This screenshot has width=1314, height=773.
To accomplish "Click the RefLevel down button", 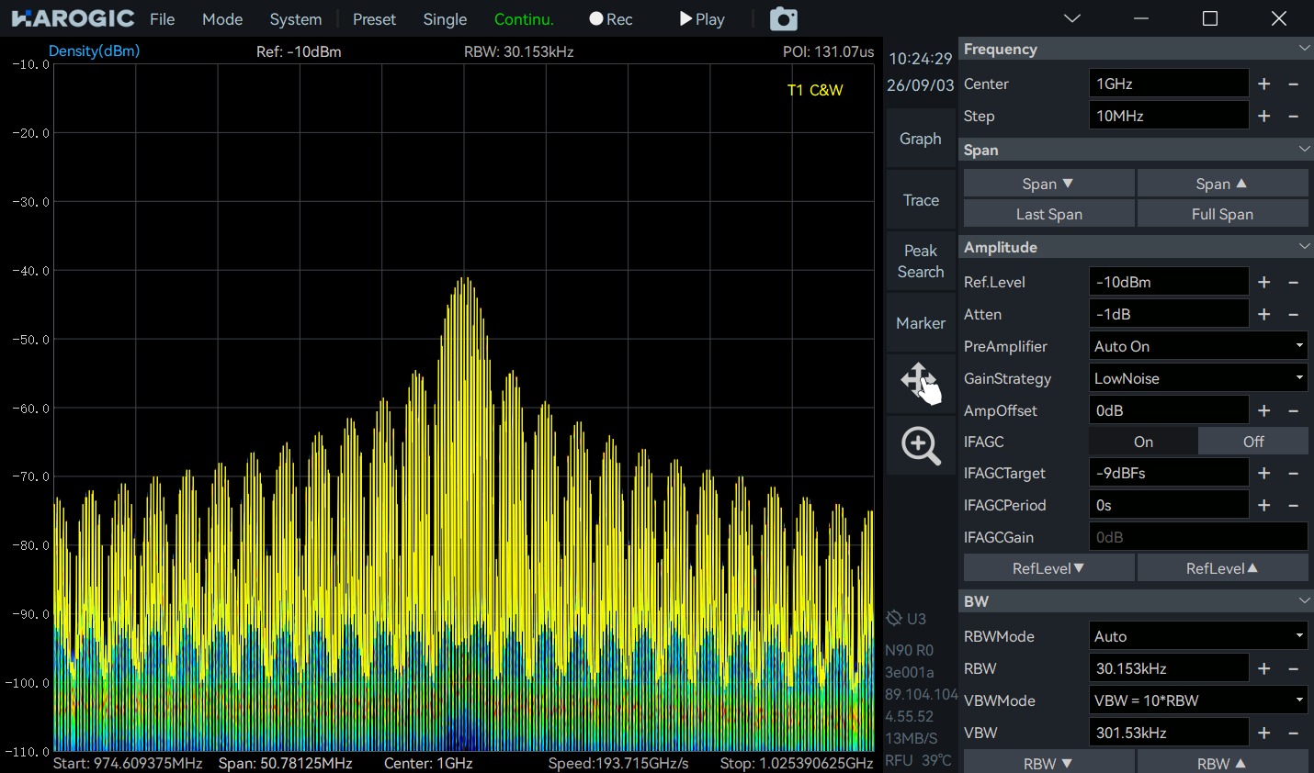I will point(1048,568).
